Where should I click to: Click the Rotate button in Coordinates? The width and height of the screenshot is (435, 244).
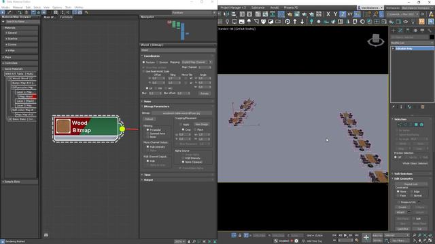click(x=205, y=94)
